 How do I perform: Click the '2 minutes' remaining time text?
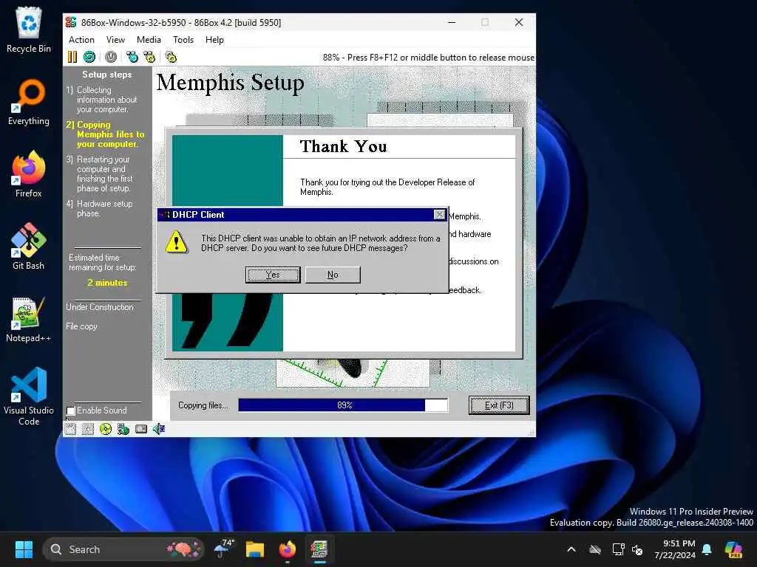(x=107, y=283)
